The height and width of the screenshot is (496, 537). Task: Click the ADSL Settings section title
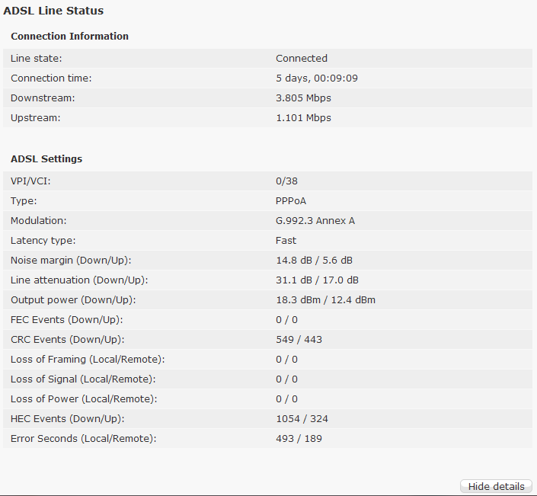(46, 159)
